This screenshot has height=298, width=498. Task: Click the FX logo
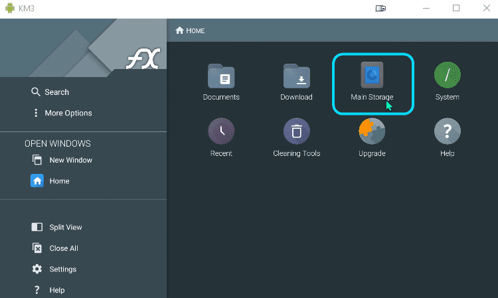(143, 58)
